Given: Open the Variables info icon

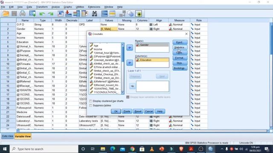Looking at the screenshot, I should point(76,14).
